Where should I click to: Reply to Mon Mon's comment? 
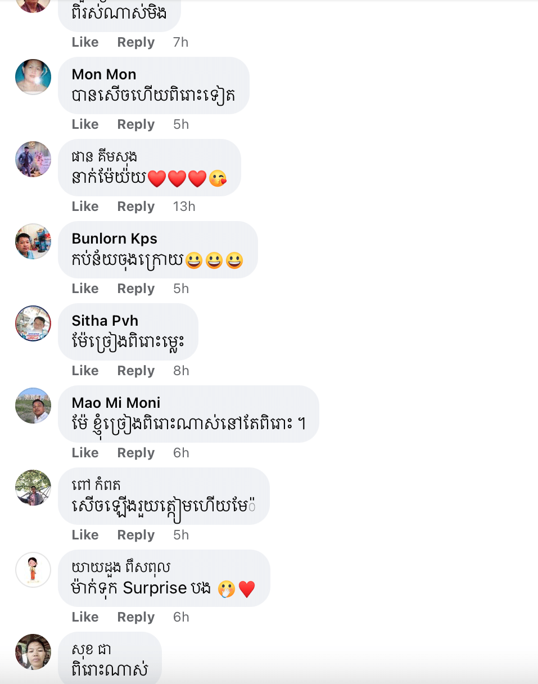tap(135, 124)
